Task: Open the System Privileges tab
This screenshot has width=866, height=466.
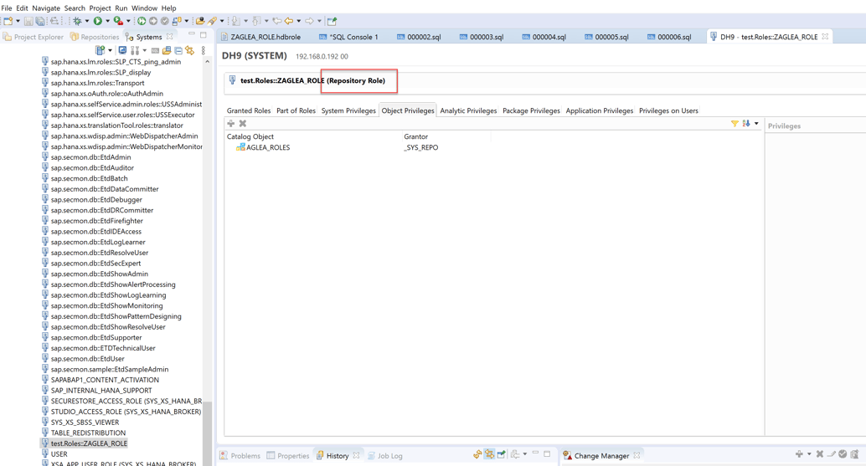Action: click(348, 110)
